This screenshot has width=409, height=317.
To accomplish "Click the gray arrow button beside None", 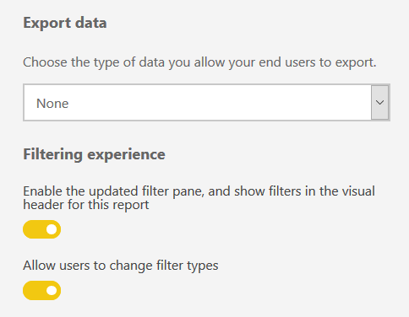I will pos(379,103).
